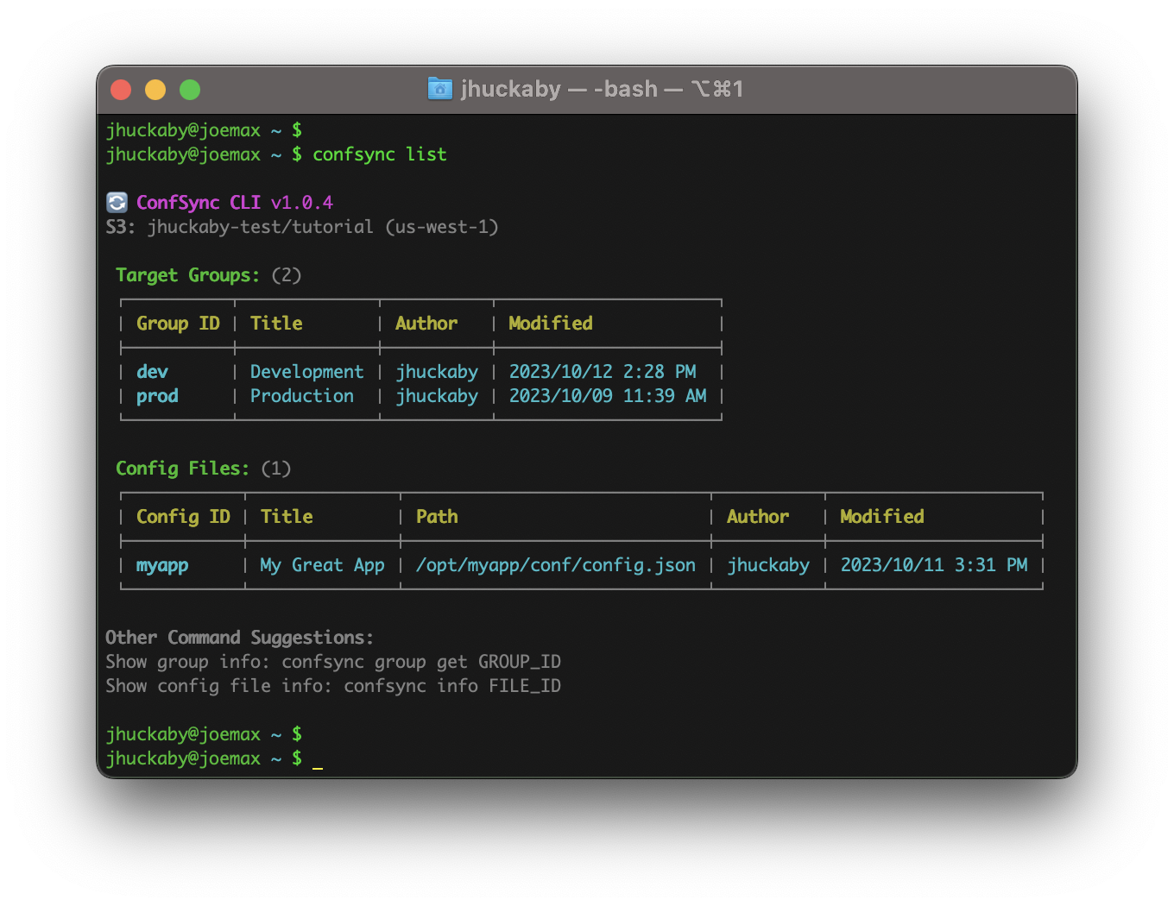Click the 'jhuckaby' author cell in myapp row

tap(768, 565)
